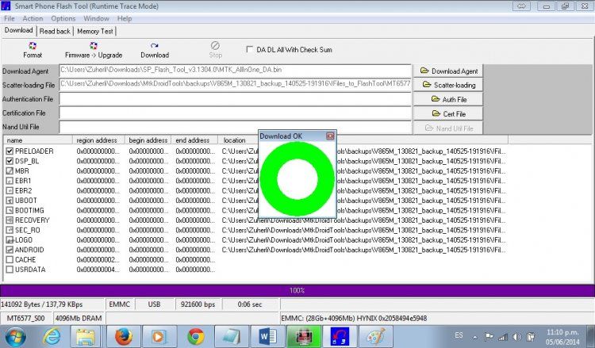This screenshot has width=595, height=348.
Task: Sort by the name column header
Action: pos(38,140)
